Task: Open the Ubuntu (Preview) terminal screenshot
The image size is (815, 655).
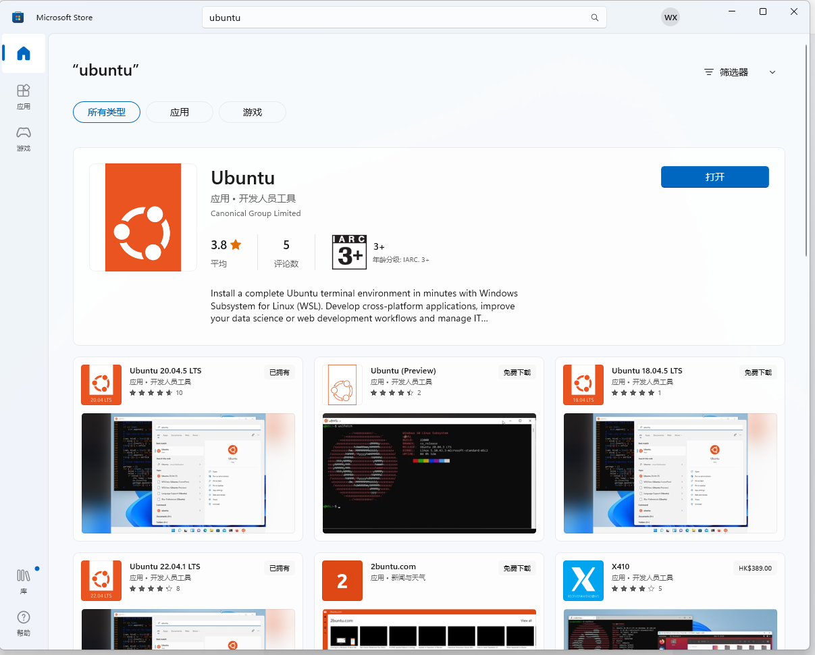Action: (x=429, y=473)
